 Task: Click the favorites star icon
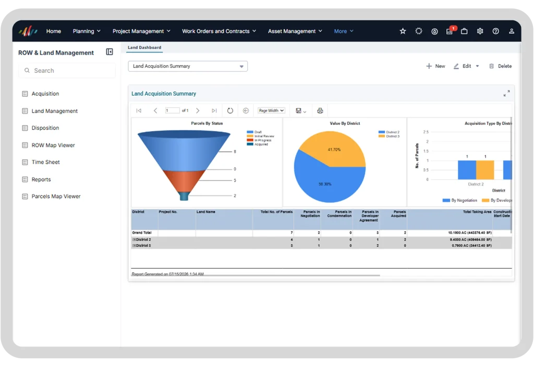coord(403,31)
